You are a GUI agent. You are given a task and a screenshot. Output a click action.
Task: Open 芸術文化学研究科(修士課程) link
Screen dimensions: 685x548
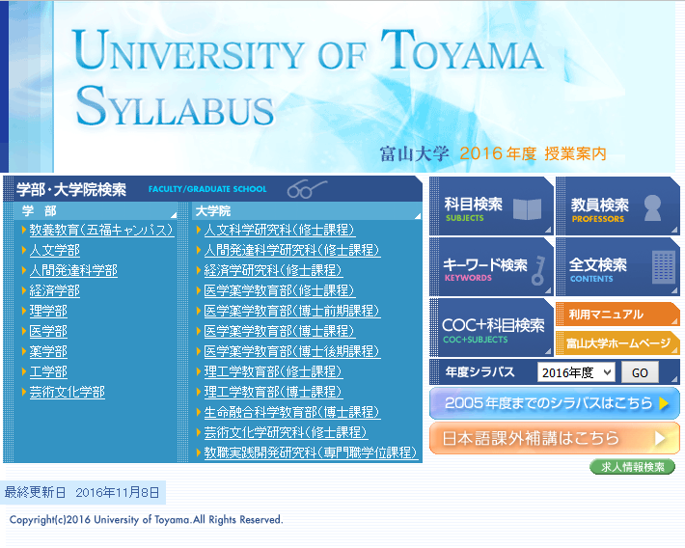click(287, 432)
